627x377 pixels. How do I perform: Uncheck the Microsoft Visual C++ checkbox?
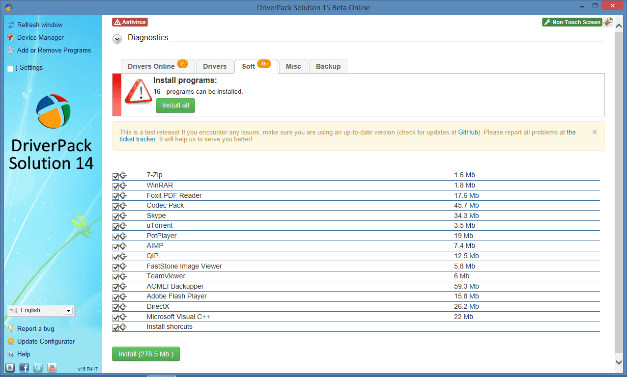116,318
